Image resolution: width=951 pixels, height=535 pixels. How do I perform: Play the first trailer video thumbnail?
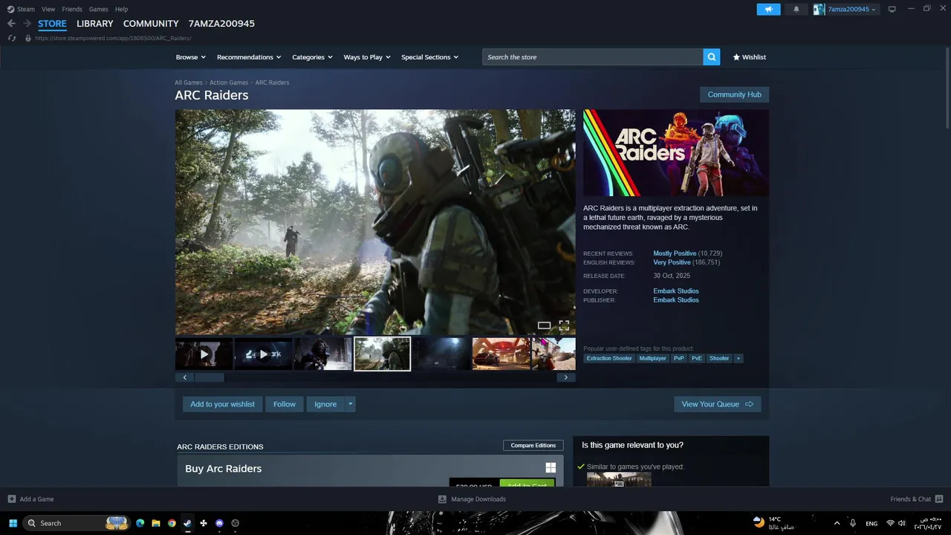(x=204, y=354)
